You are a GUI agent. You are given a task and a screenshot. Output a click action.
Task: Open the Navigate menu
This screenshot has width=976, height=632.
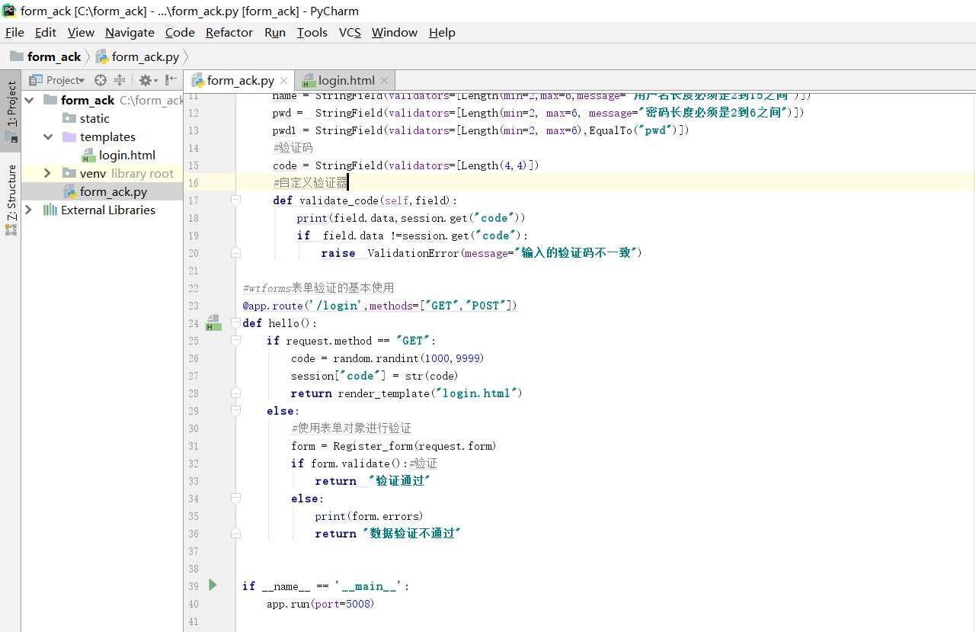click(x=130, y=32)
